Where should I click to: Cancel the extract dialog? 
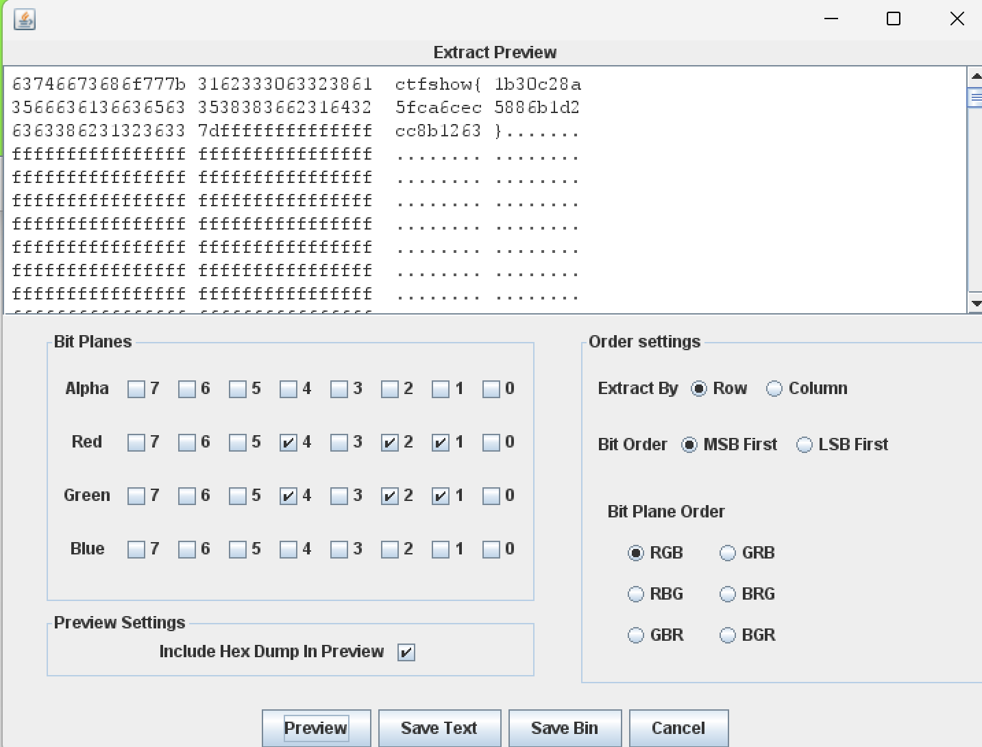click(678, 728)
